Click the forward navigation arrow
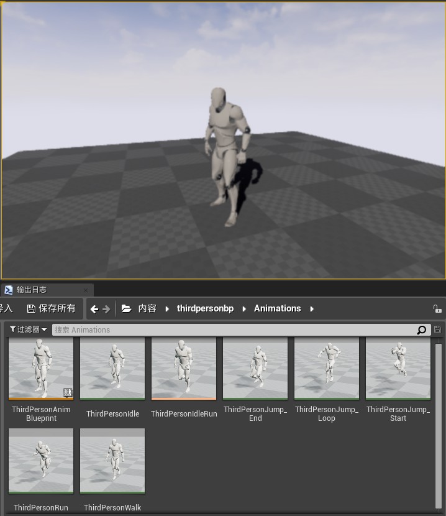446x516 pixels. (106, 309)
